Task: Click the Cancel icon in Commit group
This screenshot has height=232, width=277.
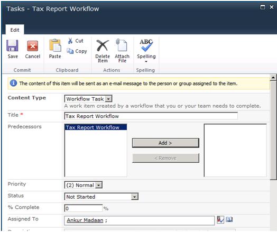Action: [x=32, y=46]
